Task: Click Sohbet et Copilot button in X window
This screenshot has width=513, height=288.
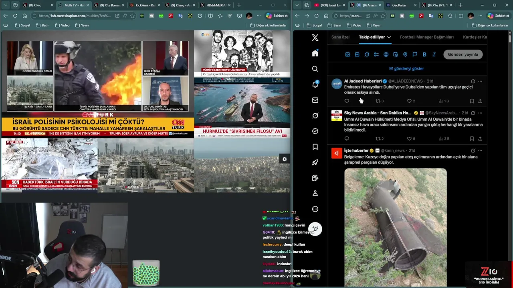Action: point(498,16)
